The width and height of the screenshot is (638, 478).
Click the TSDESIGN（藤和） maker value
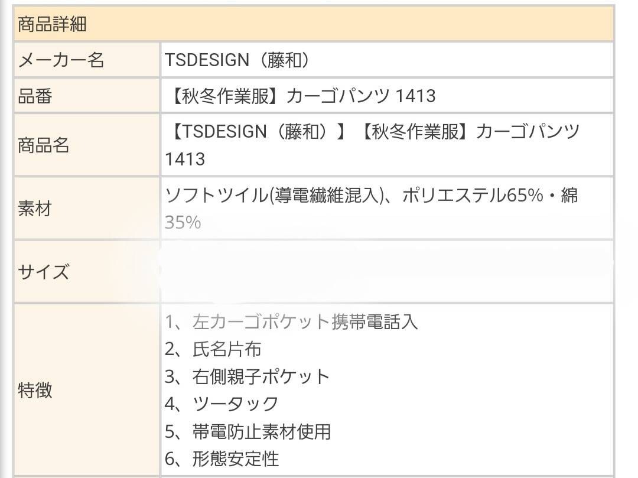point(237,60)
